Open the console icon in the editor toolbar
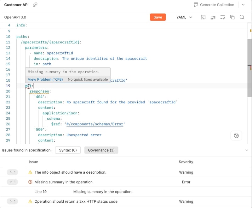The height and width of the screenshot is (208, 252). click(203, 17)
